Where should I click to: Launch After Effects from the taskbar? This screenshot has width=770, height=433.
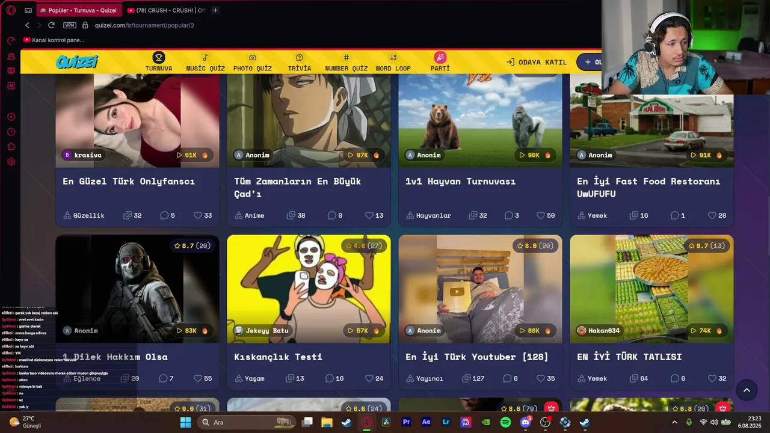click(x=426, y=422)
